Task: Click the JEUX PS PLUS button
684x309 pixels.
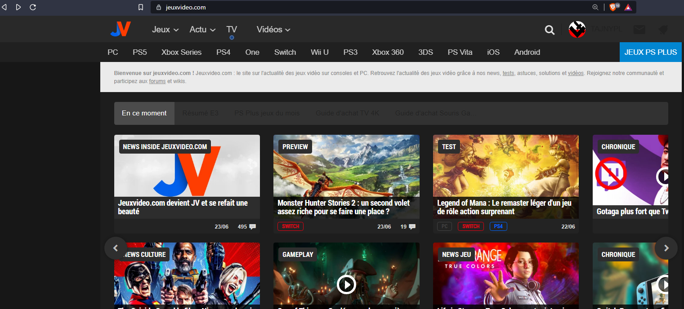Action: [651, 52]
